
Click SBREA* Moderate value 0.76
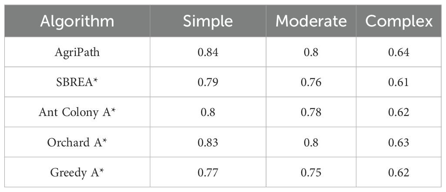[311, 82]
